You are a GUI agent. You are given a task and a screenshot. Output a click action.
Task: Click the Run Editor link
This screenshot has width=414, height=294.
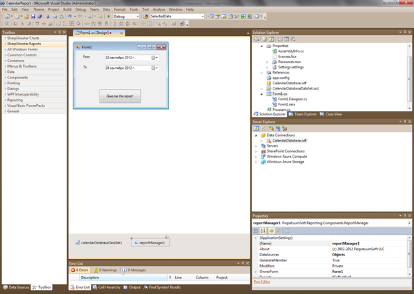tap(262, 282)
